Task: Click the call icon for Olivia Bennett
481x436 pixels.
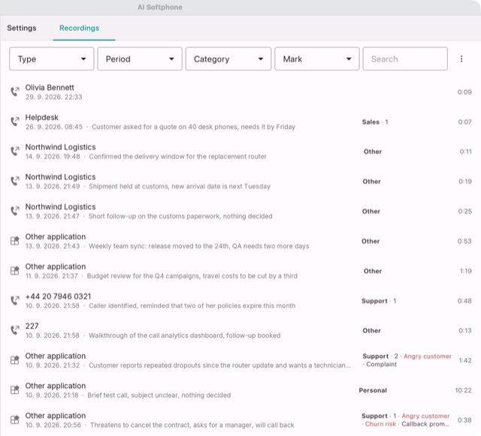Action: 15,92
